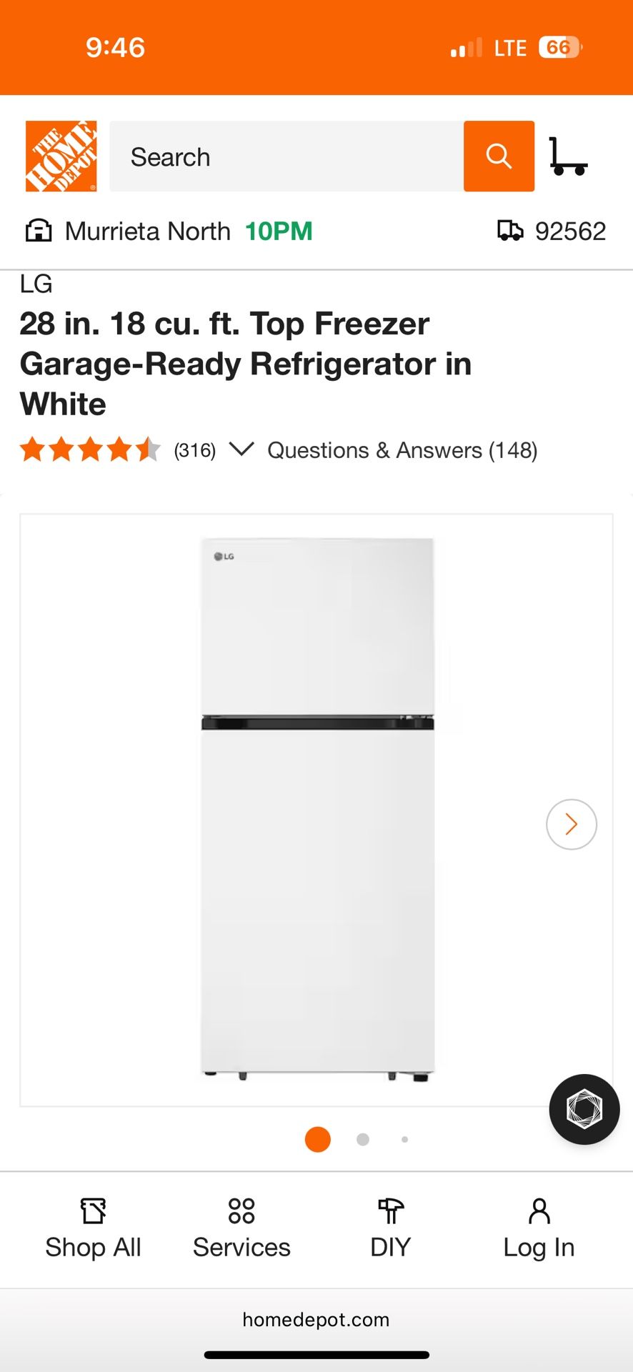Change delivery ZIP code 92562
Viewport: 633px width, 1372px height.
[570, 231]
